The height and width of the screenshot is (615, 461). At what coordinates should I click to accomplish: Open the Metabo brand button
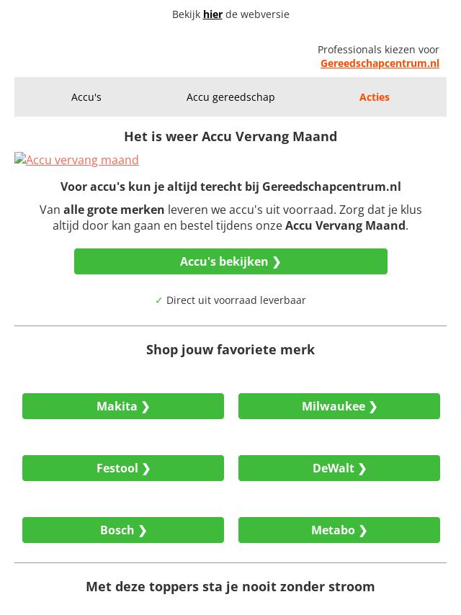tap(339, 530)
